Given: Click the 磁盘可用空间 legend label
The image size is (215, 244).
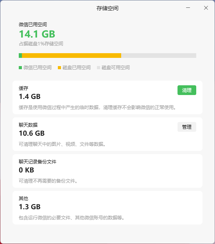Looking at the screenshot, I should coord(116,68).
